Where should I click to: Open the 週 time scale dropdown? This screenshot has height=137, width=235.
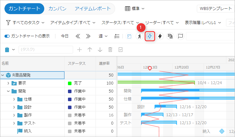pyautogui.click(x=103, y=36)
